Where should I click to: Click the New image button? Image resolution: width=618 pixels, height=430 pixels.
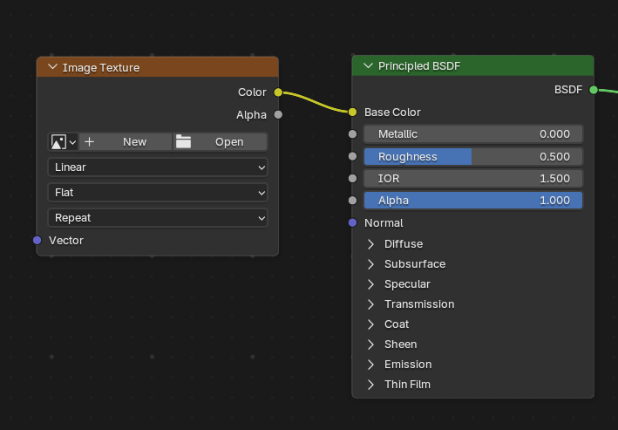tap(126, 142)
